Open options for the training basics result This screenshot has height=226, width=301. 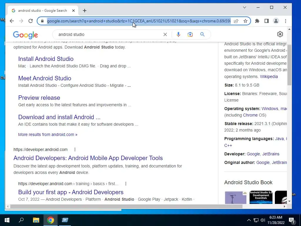[x=126, y=184]
